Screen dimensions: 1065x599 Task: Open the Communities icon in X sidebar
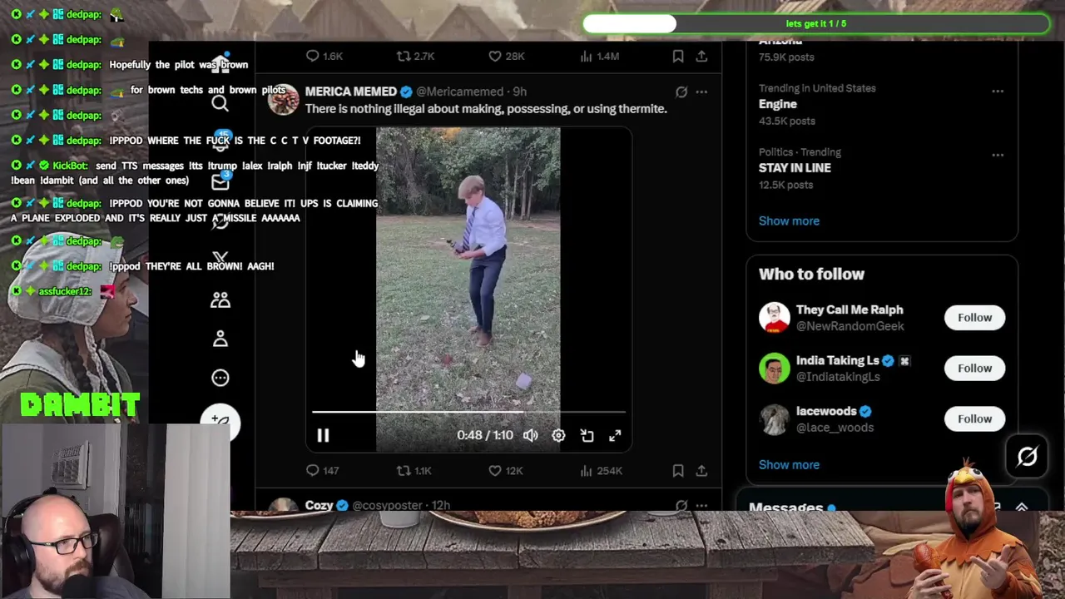(220, 300)
